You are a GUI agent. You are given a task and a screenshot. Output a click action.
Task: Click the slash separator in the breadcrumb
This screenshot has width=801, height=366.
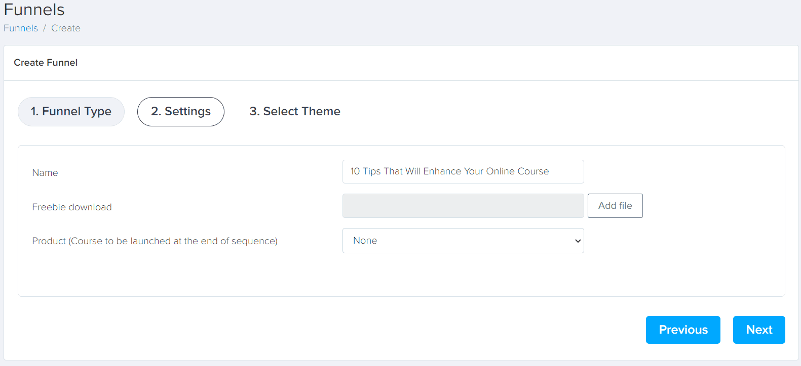[45, 28]
